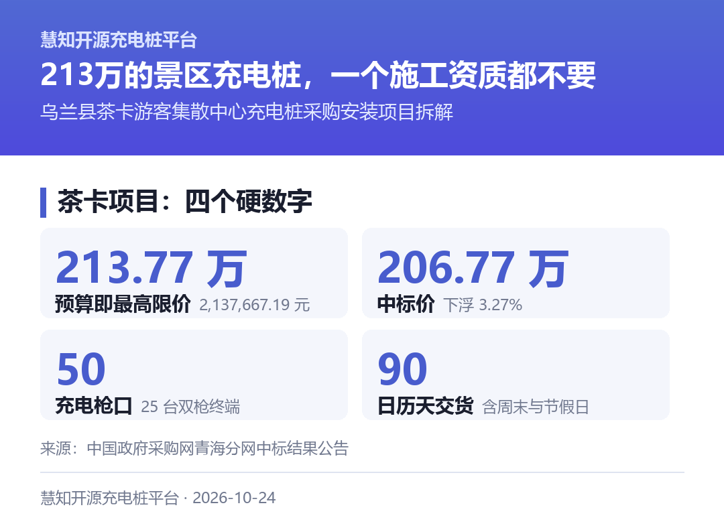Click the source line 来源：中国政府采购网青海分网中标结果公告
The width and height of the screenshot is (724, 532).
(194, 448)
